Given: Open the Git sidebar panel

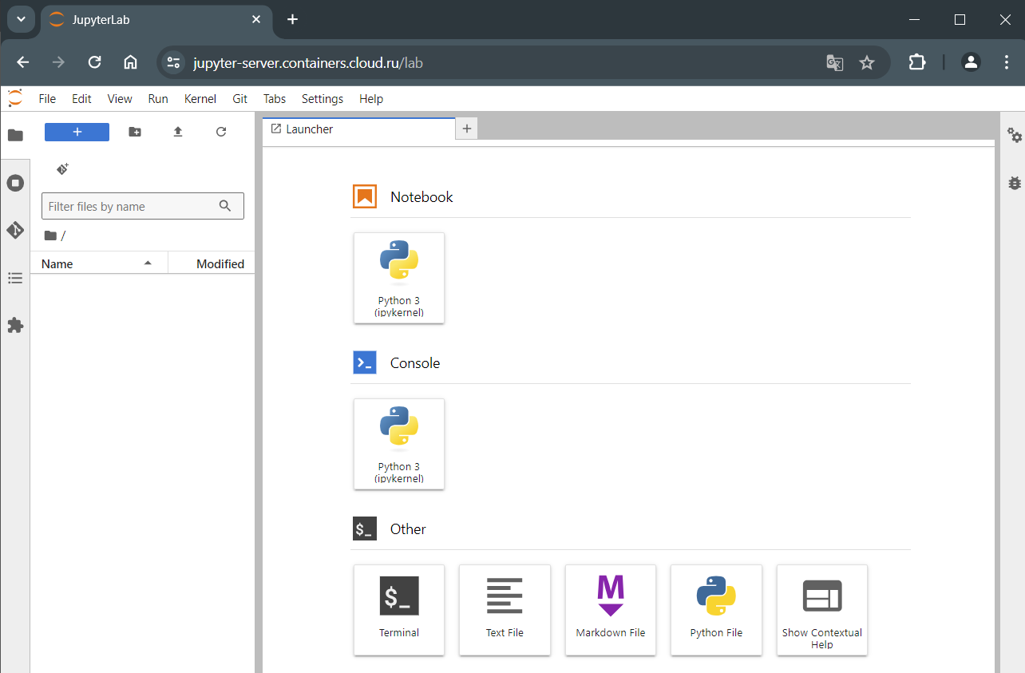Looking at the screenshot, I should click(x=15, y=231).
